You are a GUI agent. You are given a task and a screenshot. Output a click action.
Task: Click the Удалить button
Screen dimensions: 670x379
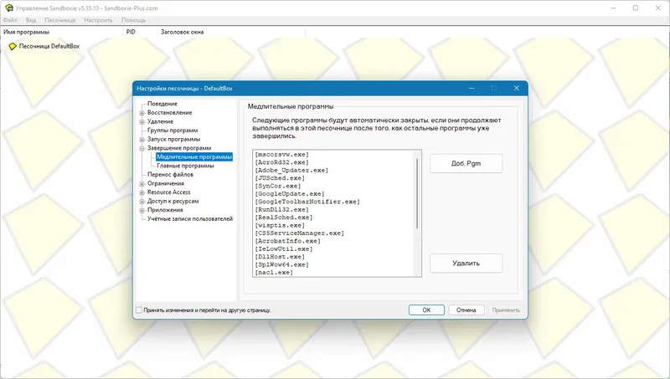point(466,264)
